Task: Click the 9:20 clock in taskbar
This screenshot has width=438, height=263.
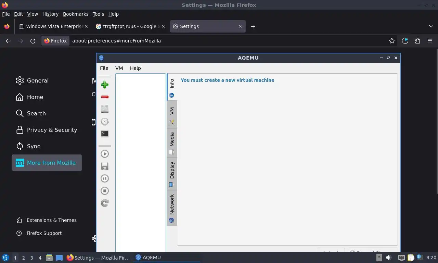Action: 431,258
